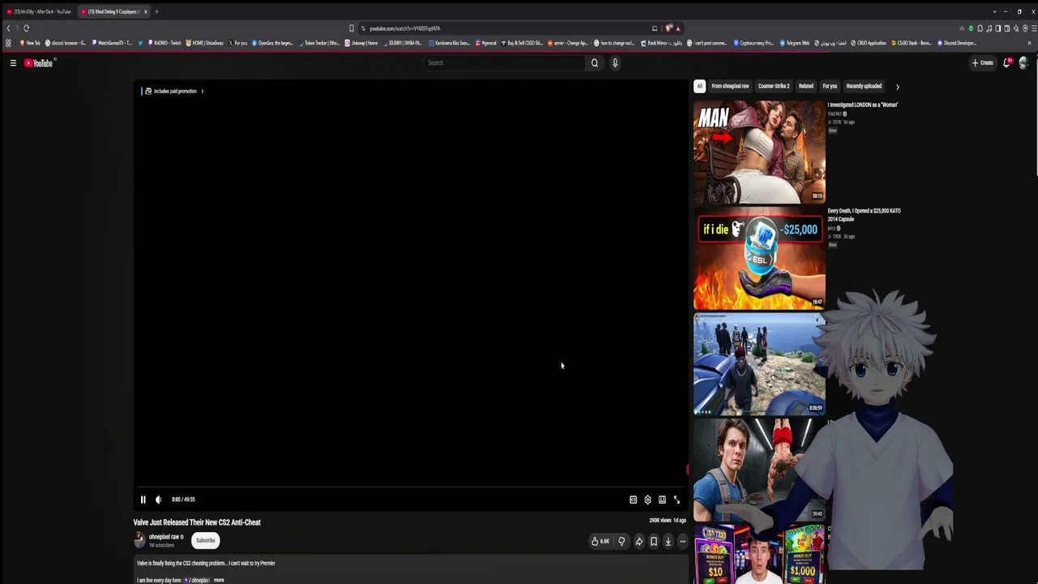Select 'From ohnepixel raw' filter chip

(730, 86)
